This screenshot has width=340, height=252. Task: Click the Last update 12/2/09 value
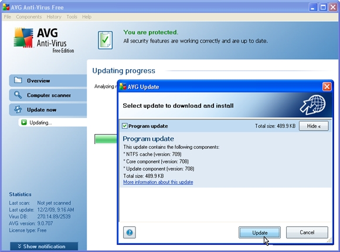click(x=56, y=210)
